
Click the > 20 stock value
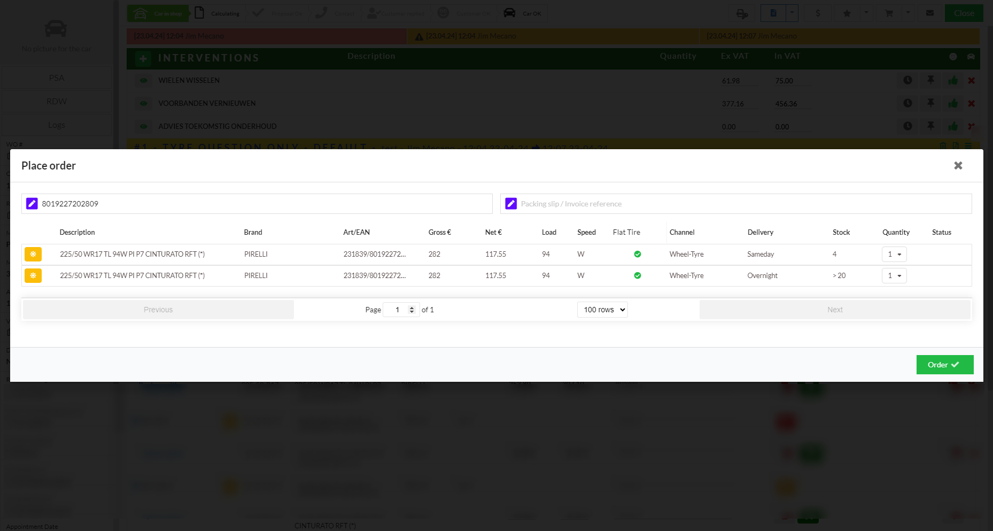[x=839, y=275]
